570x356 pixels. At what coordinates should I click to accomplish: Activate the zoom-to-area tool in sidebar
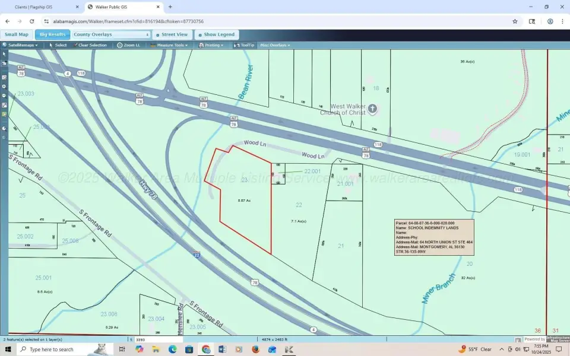[4, 77]
